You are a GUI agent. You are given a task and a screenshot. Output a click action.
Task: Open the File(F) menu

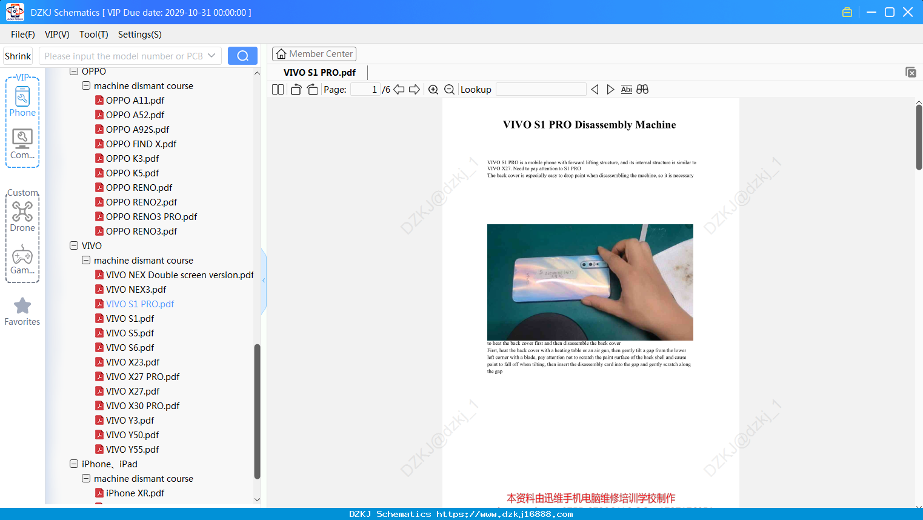[23, 35]
